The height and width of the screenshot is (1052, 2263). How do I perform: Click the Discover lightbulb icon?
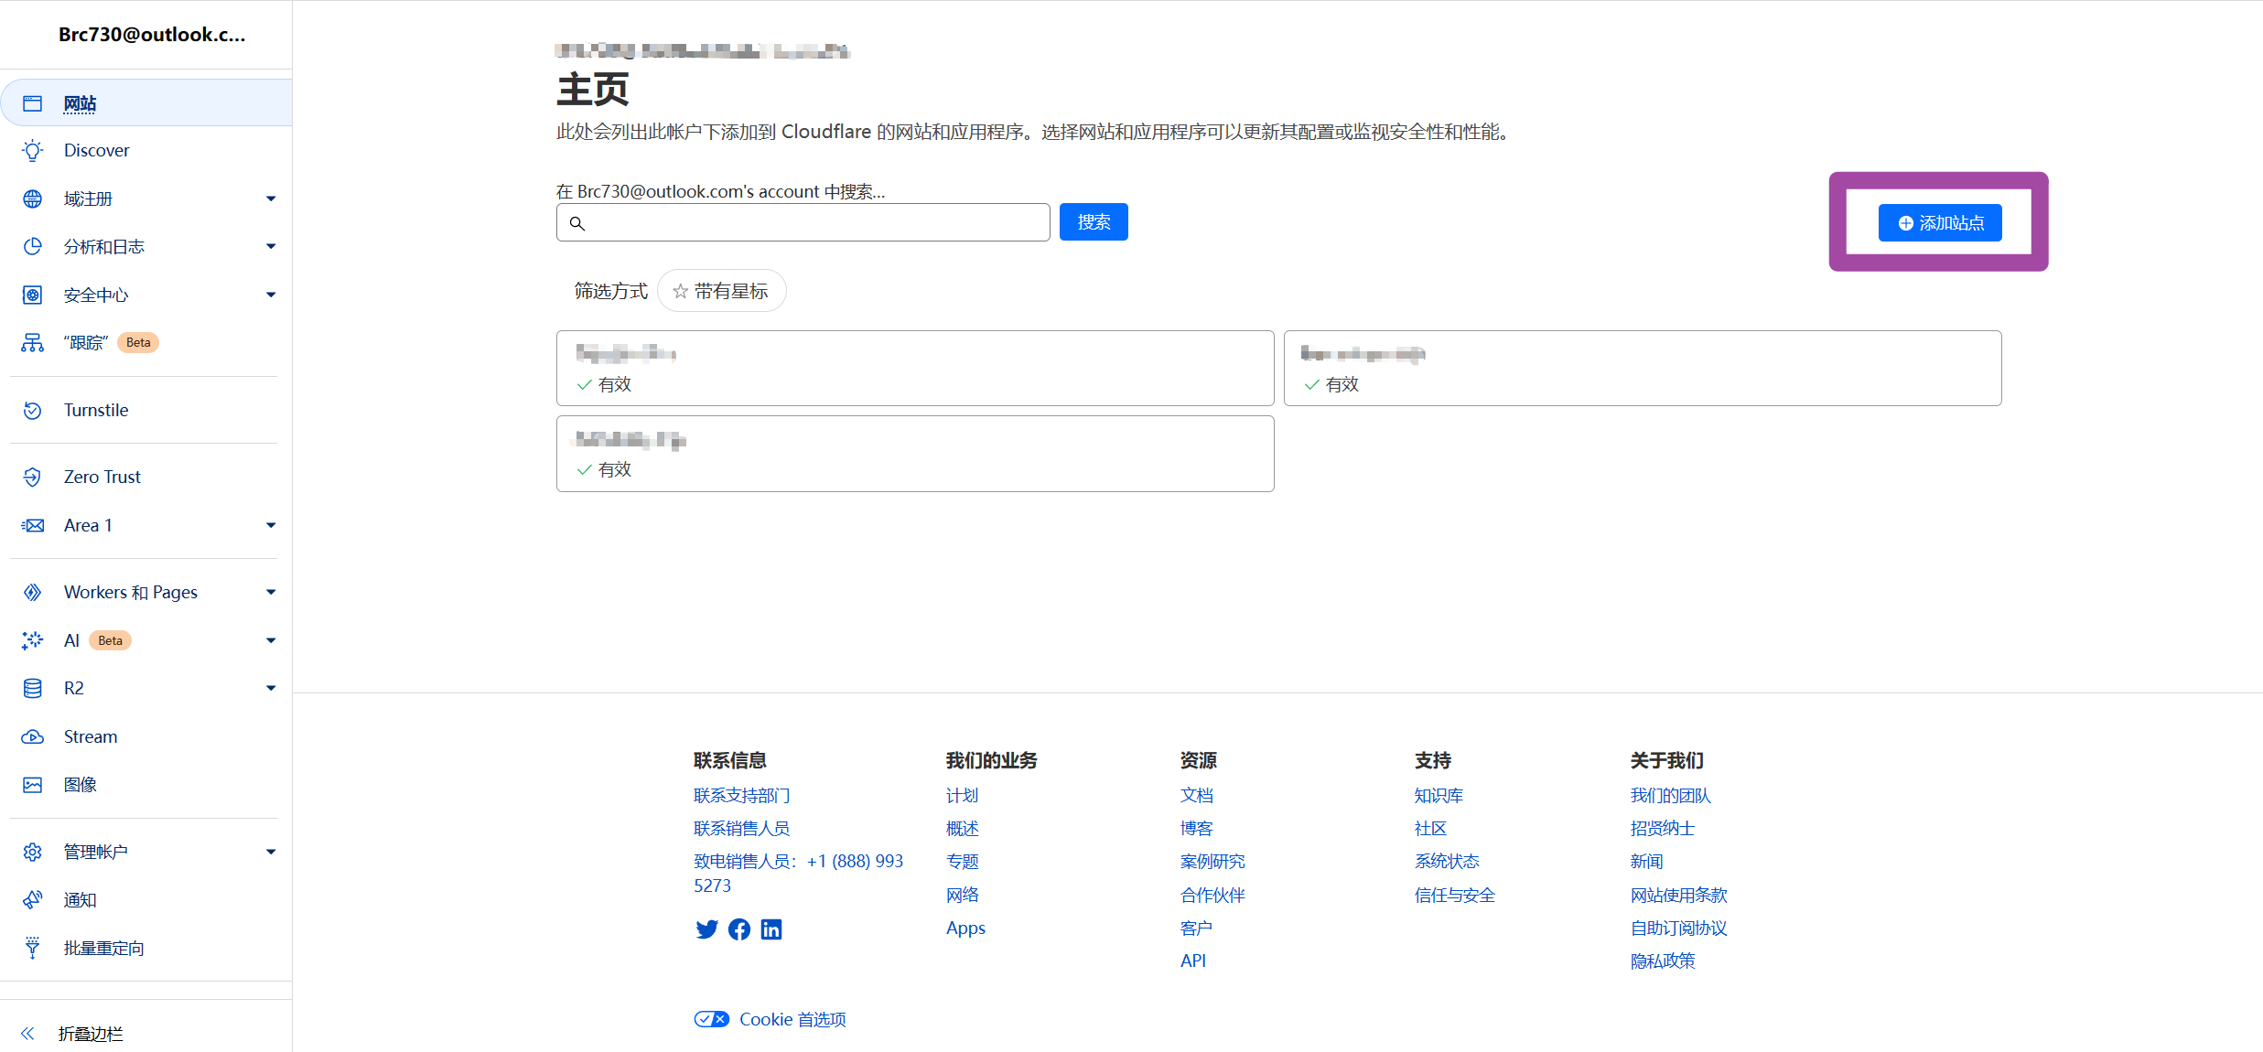pyautogui.click(x=32, y=151)
